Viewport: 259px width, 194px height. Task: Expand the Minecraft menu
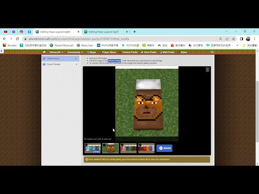point(56,52)
